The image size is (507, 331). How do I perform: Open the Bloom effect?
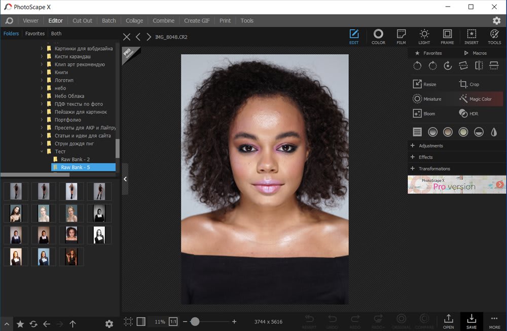424,114
